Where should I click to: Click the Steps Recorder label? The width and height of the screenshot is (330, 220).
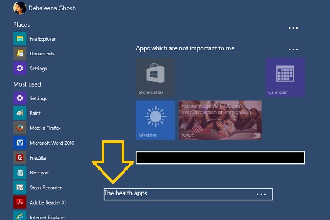click(46, 188)
